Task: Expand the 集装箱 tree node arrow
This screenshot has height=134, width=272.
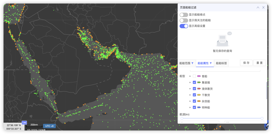Action: (x=190, y=82)
